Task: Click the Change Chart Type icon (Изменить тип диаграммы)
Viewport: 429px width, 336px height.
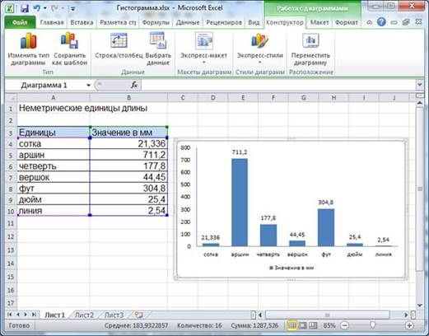Action: click(28, 41)
